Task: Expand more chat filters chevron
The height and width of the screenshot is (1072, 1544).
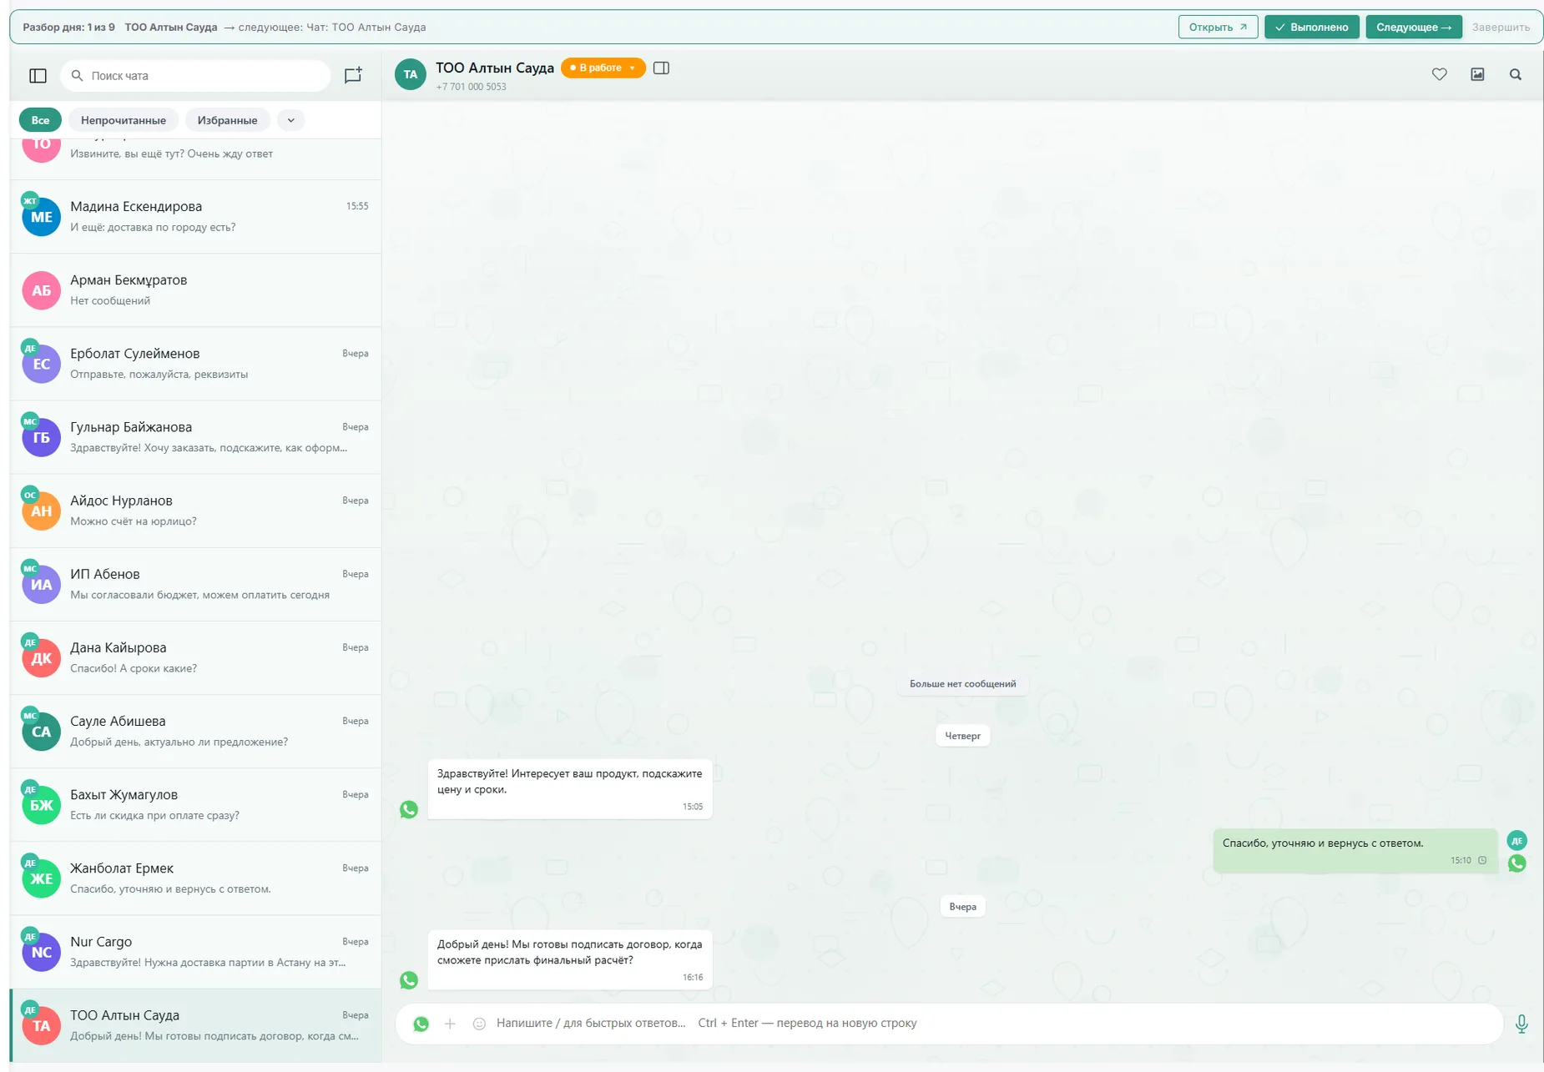Action: (x=290, y=120)
